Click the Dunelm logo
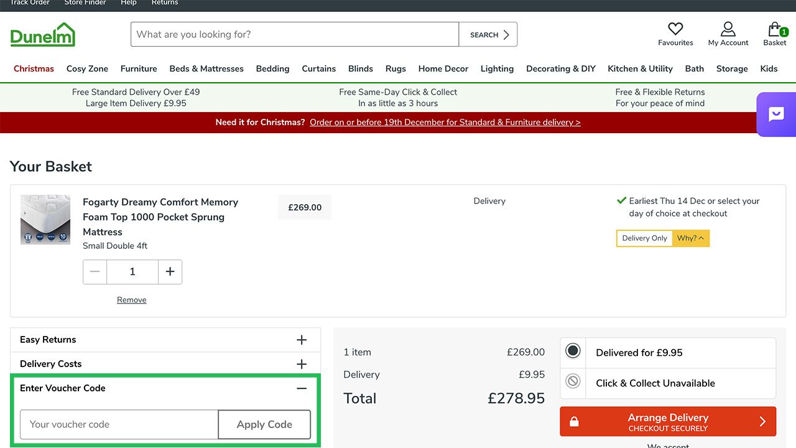The image size is (796, 448). coord(42,35)
